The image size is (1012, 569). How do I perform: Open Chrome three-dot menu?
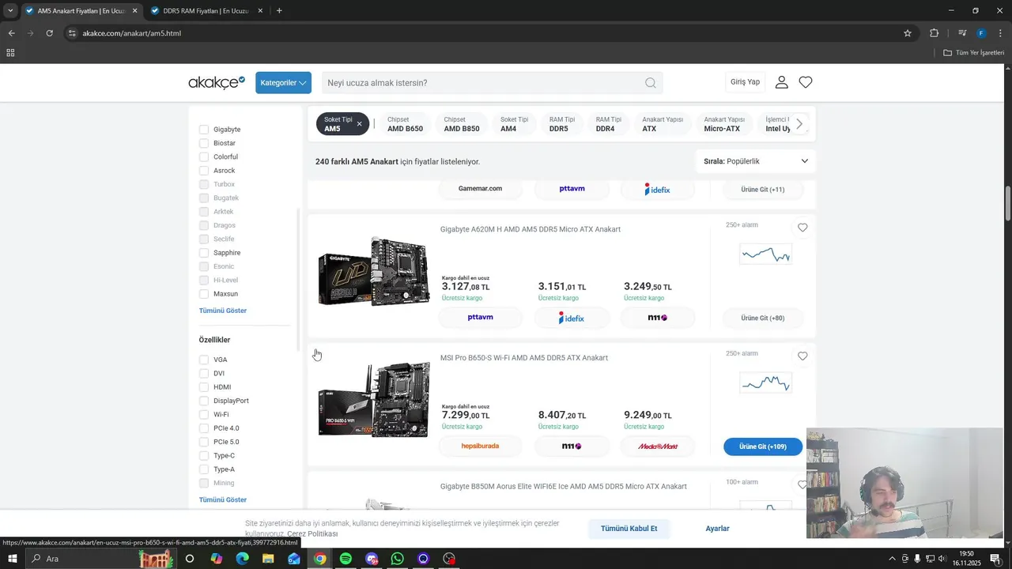(1000, 33)
